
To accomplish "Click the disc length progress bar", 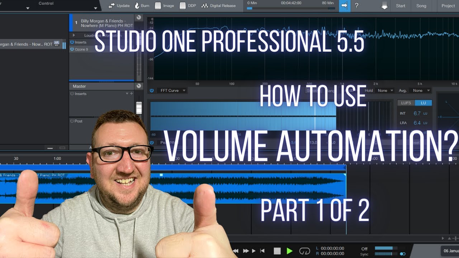I will point(290,8).
